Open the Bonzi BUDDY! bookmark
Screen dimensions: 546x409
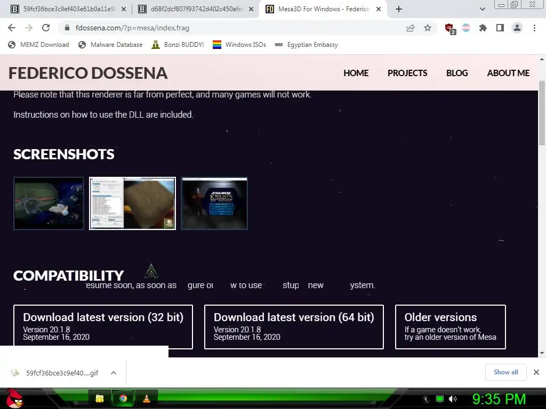(x=178, y=45)
